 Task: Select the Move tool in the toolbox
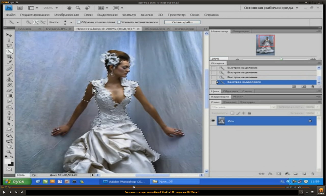click(9, 35)
